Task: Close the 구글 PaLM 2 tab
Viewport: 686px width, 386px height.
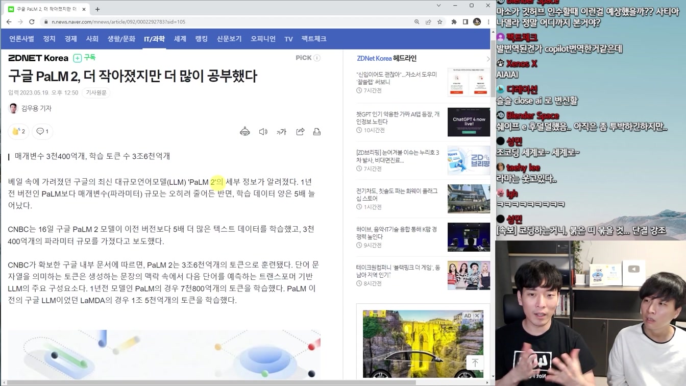Action: pyautogui.click(x=84, y=9)
